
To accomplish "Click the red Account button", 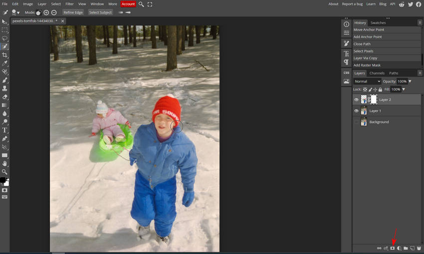I will click(x=128, y=4).
